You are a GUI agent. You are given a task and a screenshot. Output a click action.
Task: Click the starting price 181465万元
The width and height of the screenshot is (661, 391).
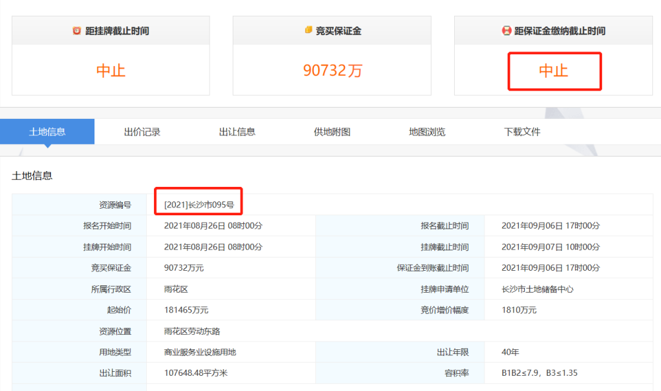pyautogui.click(x=186, y=310)
